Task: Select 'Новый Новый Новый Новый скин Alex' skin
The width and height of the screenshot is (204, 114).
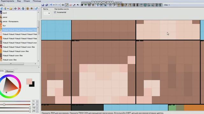Action: click(x=18, y=47)
